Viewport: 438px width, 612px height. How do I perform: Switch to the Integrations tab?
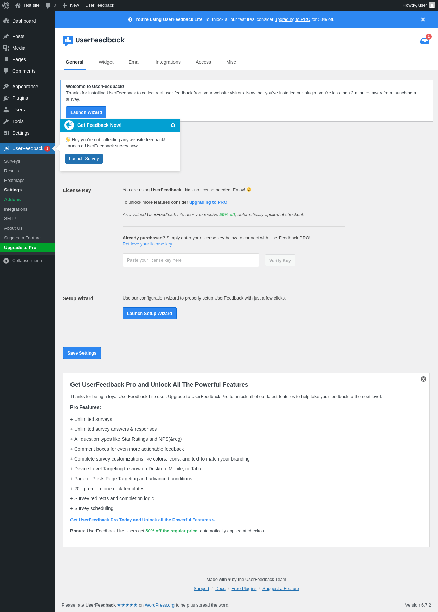(x=168, y=62)
